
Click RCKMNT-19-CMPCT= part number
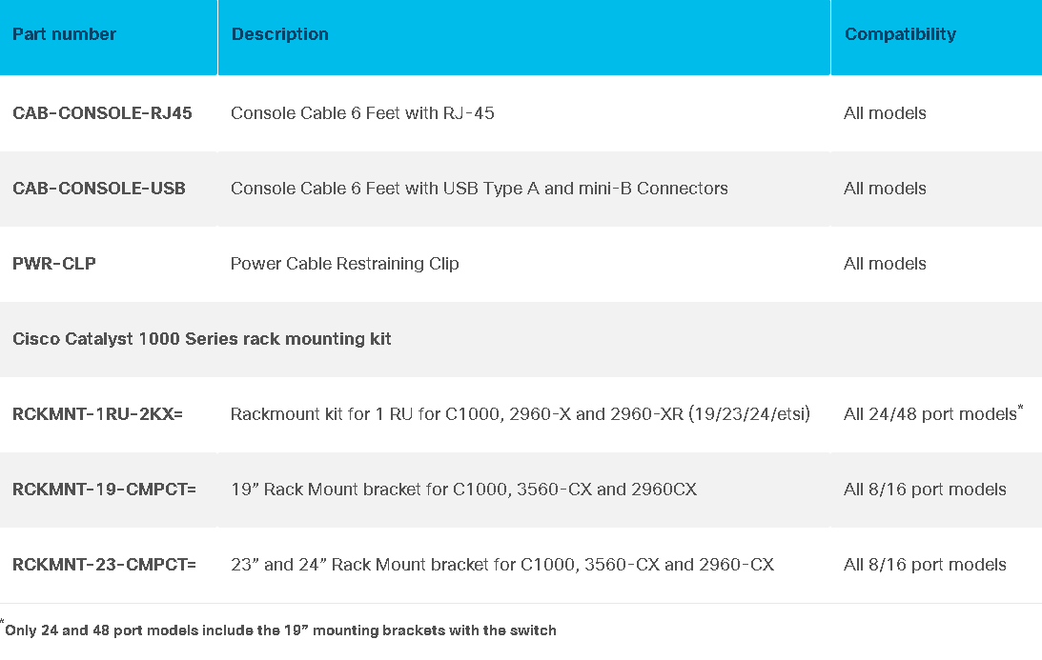pyautogui.click(x=104, y=490)
